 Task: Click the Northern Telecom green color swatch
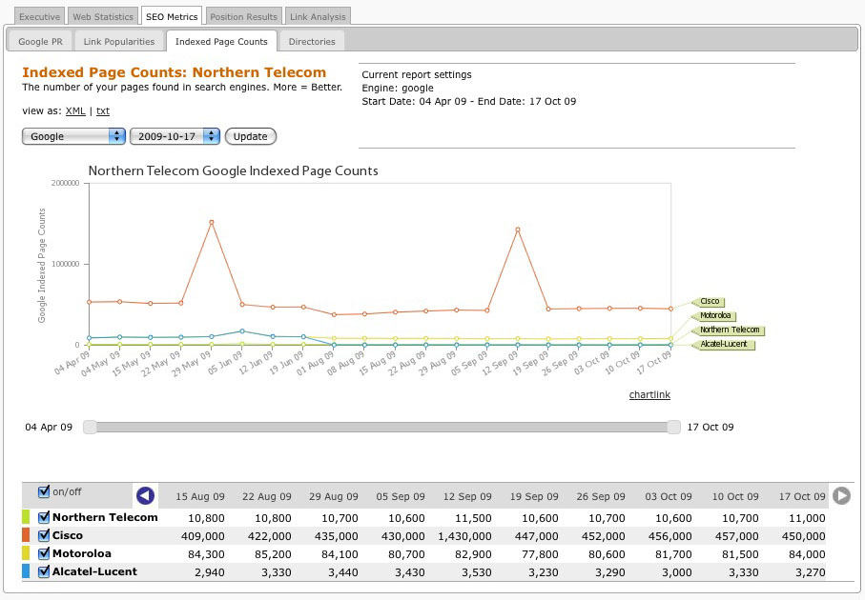(26, 517)
